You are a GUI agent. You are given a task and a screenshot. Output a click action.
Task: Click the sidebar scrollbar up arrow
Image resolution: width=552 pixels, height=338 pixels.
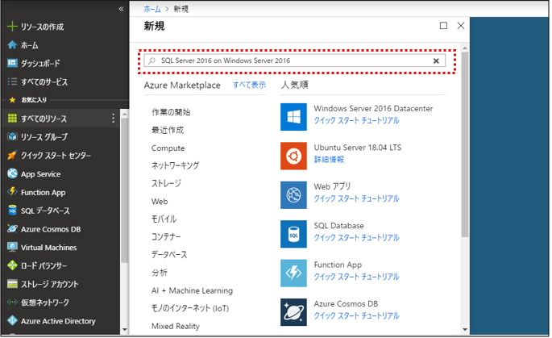[125, 115]
